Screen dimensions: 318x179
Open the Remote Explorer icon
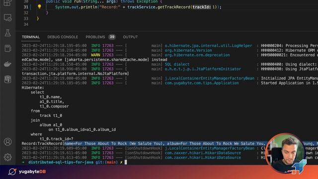coord(7,18)
